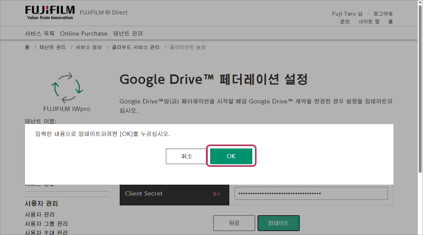Click the Google Drive™ 페더레이션 설정 heading

pos(213,79)
